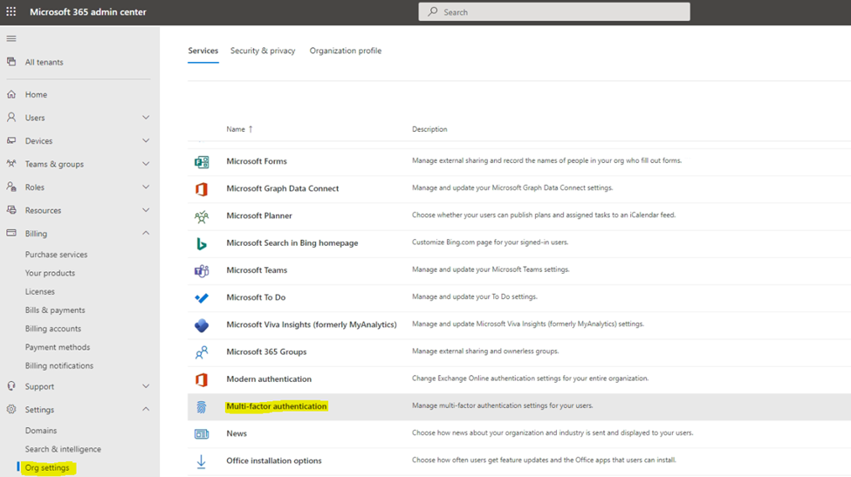Click the Microsoft Forms icon
The height and width of the screenshot is (477, 851).
[x=202, y=162]
